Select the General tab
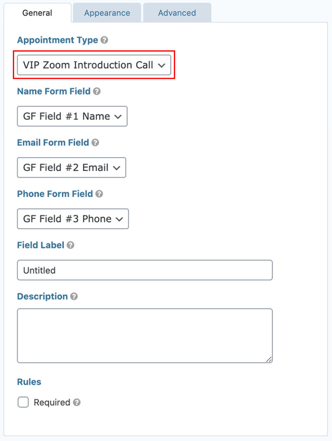The image size is (332, 441). click(x=37, y=13)
